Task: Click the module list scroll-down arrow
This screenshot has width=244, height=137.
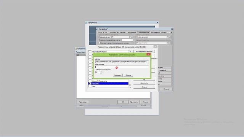Action: pyautogui.click(x=130, y=87)
